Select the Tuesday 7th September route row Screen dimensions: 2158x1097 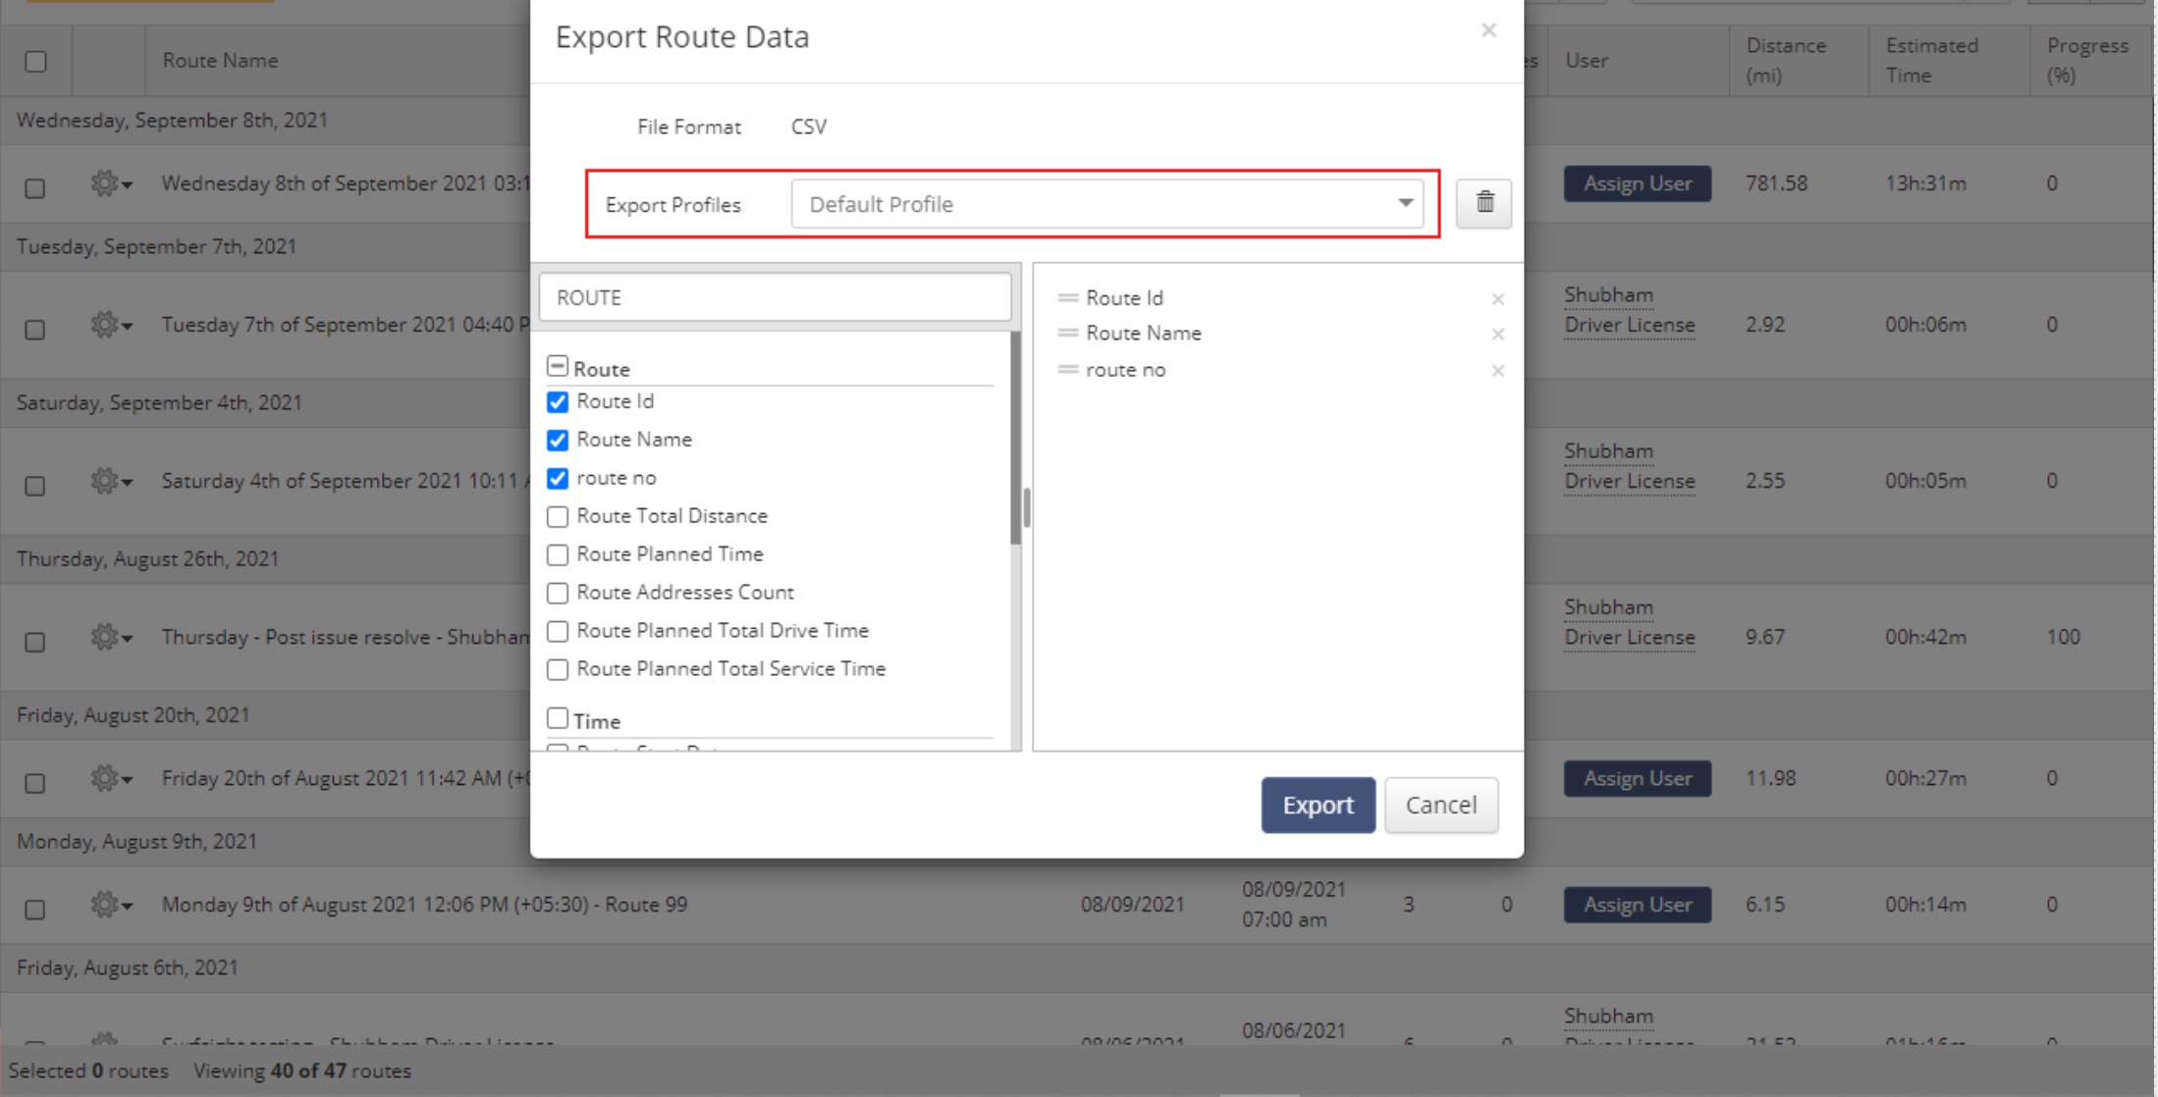tap(35, 329)
